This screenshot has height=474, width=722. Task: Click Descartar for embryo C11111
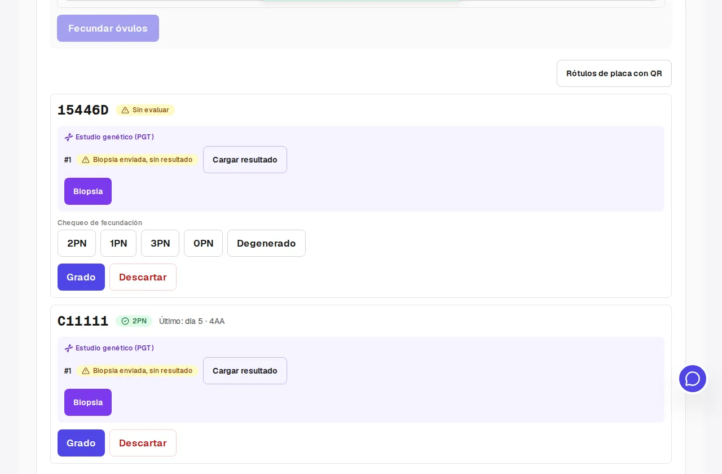[143, 443]
